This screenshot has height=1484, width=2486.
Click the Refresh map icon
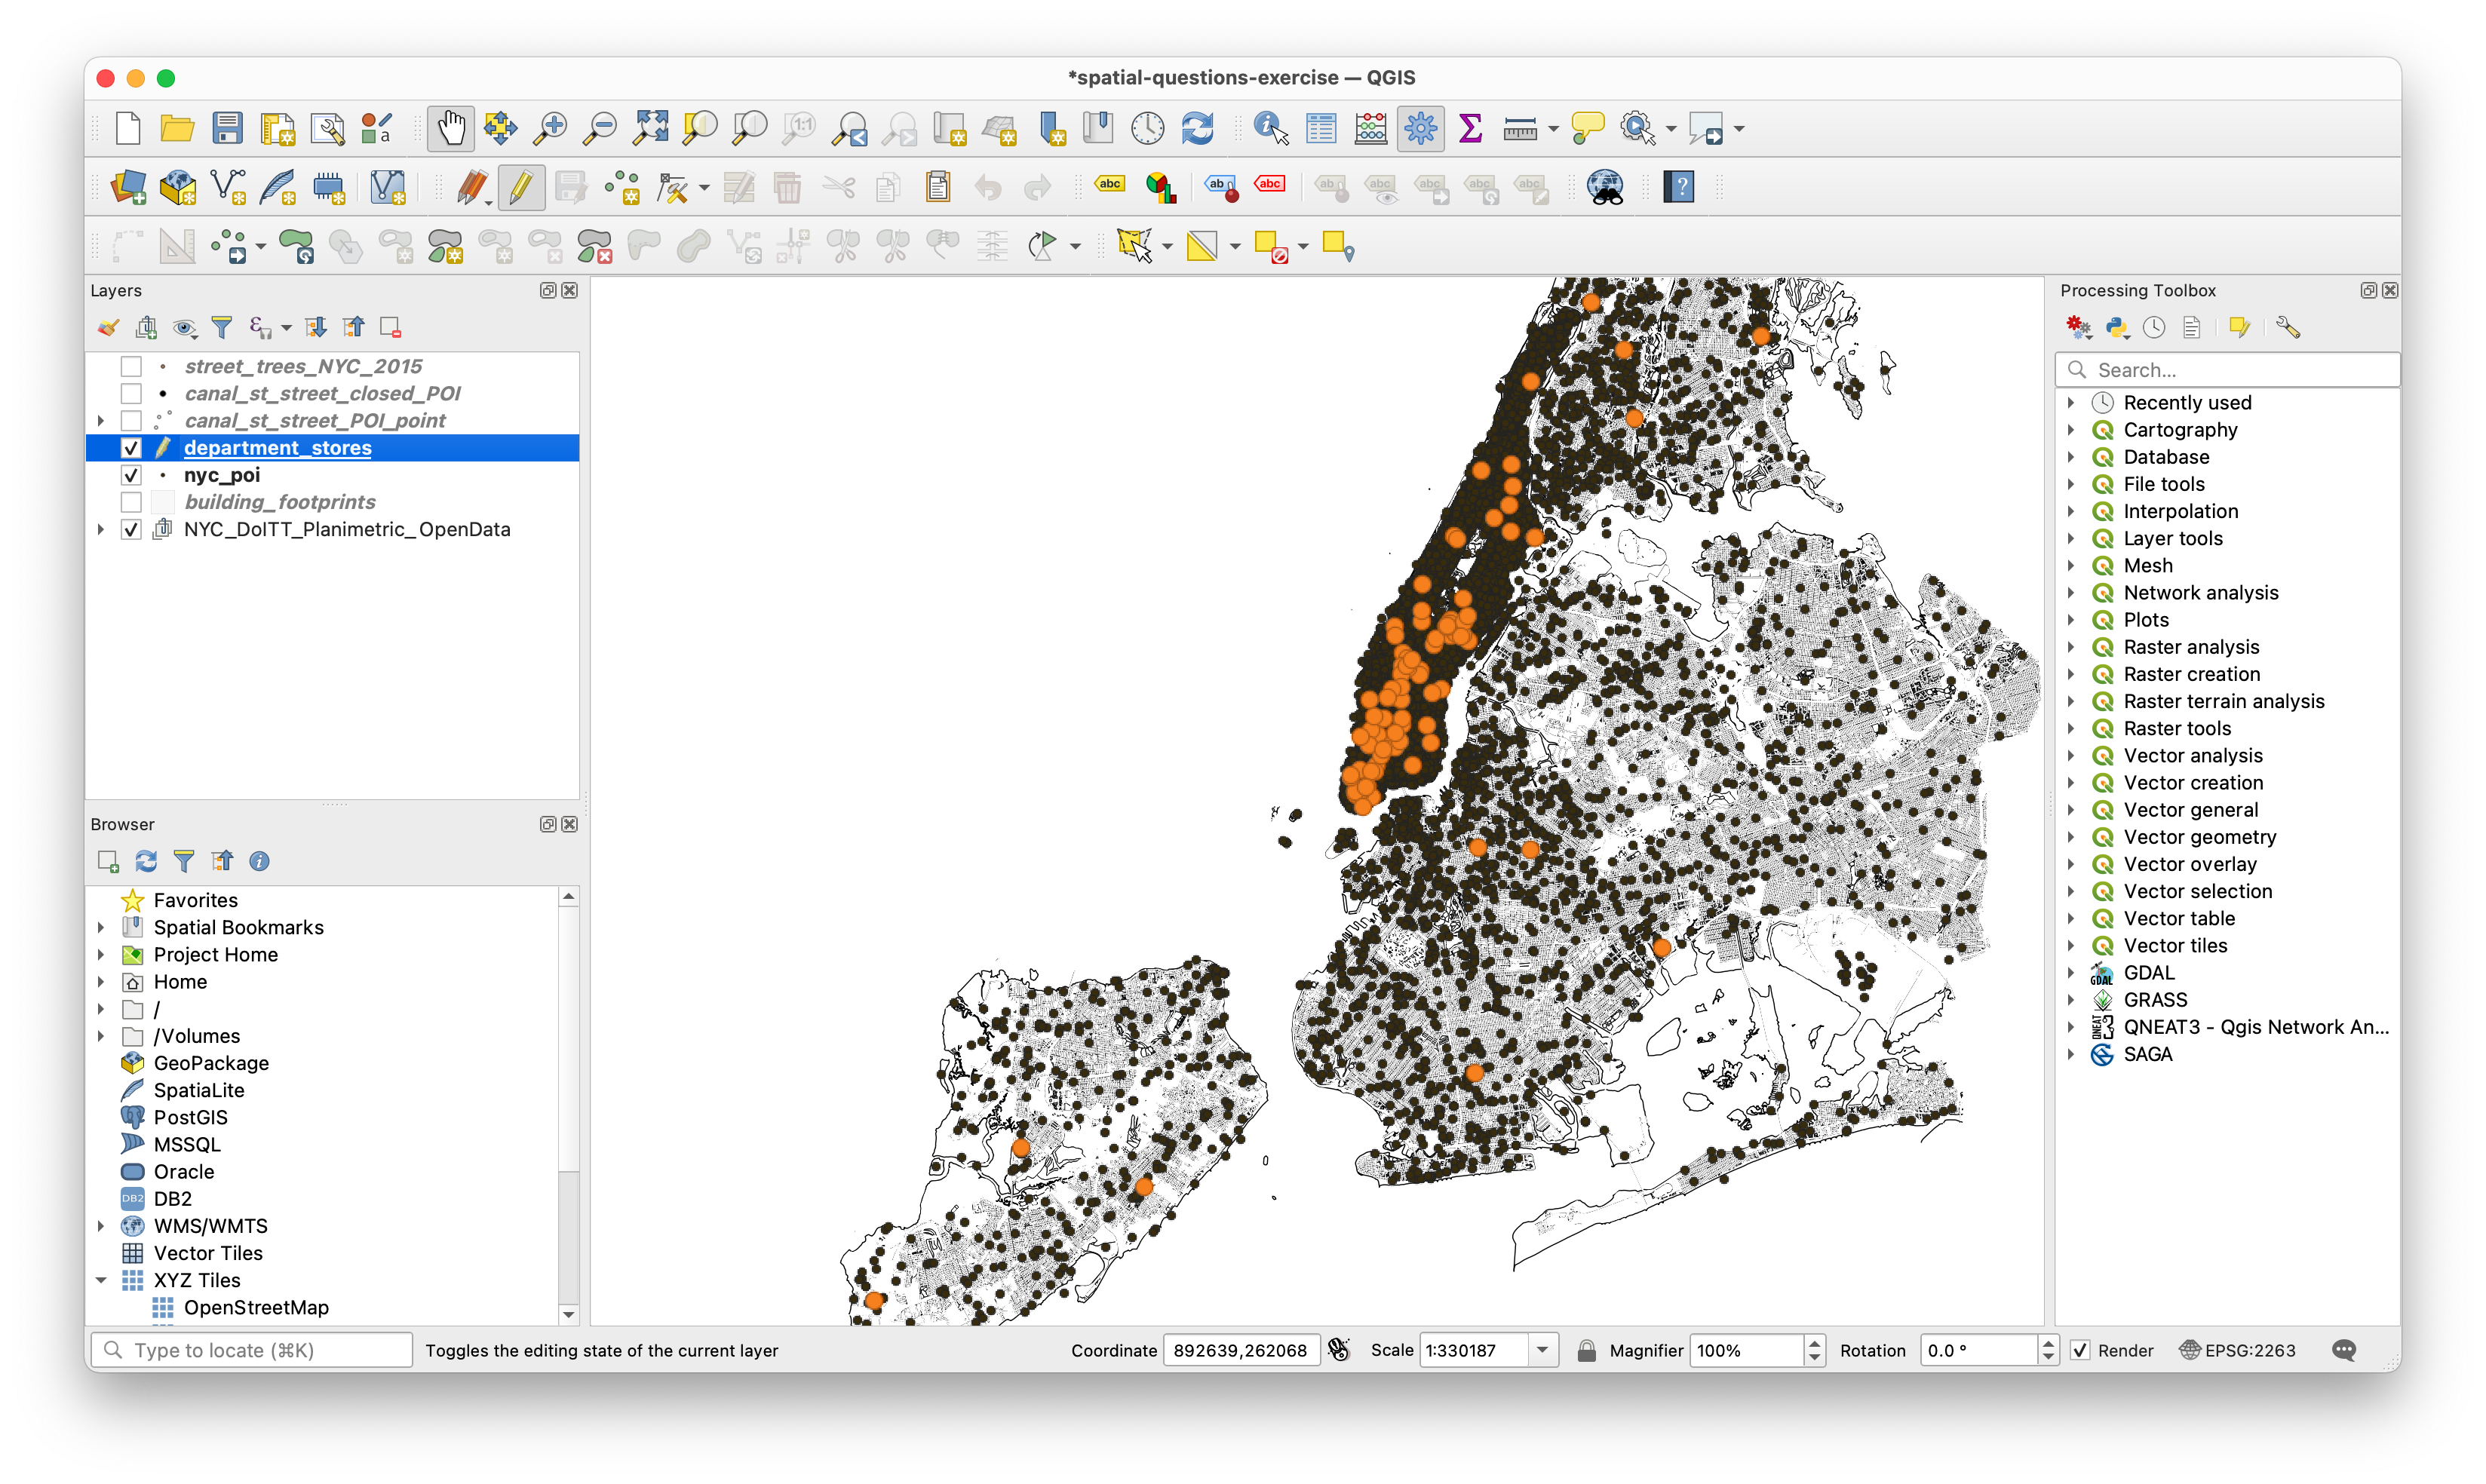[1197, 128]
